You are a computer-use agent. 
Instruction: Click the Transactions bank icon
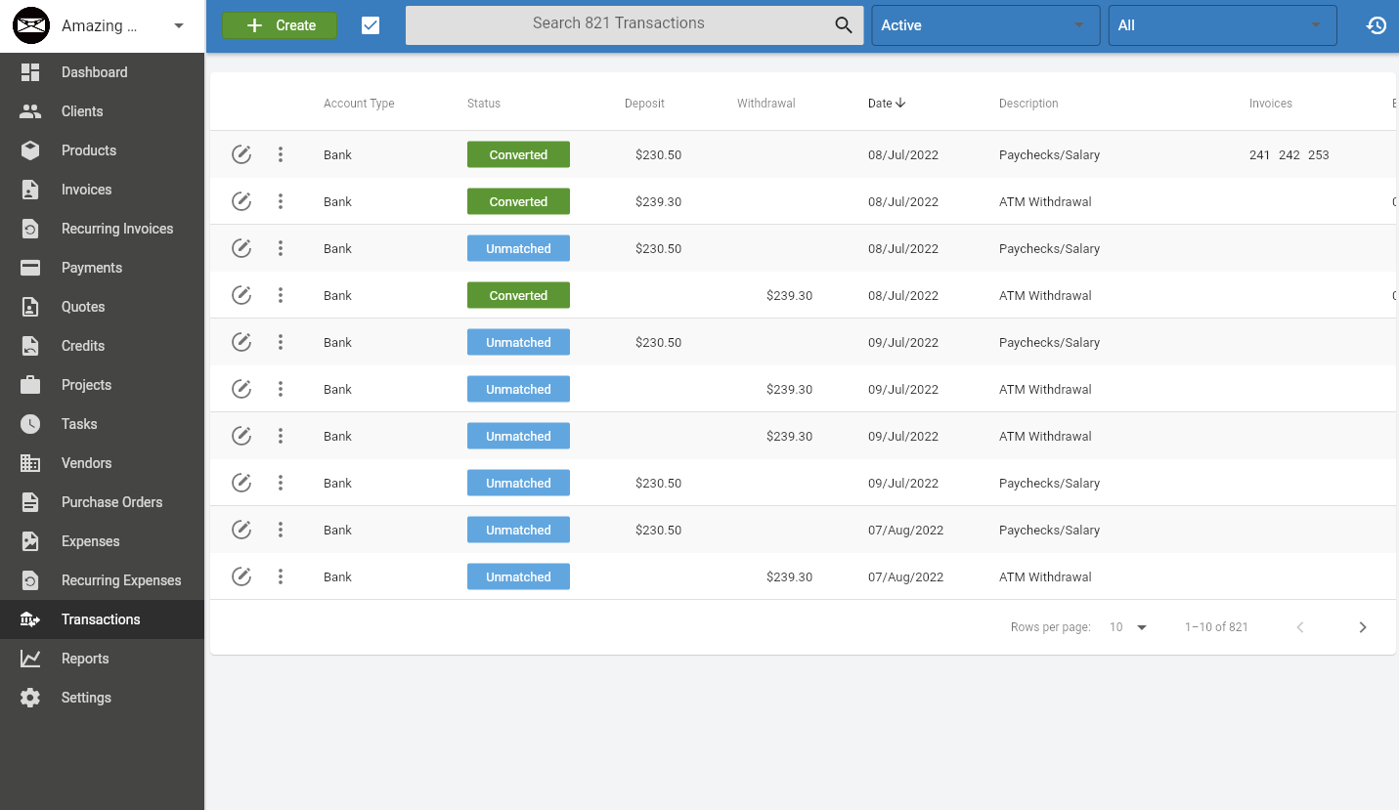30,619
